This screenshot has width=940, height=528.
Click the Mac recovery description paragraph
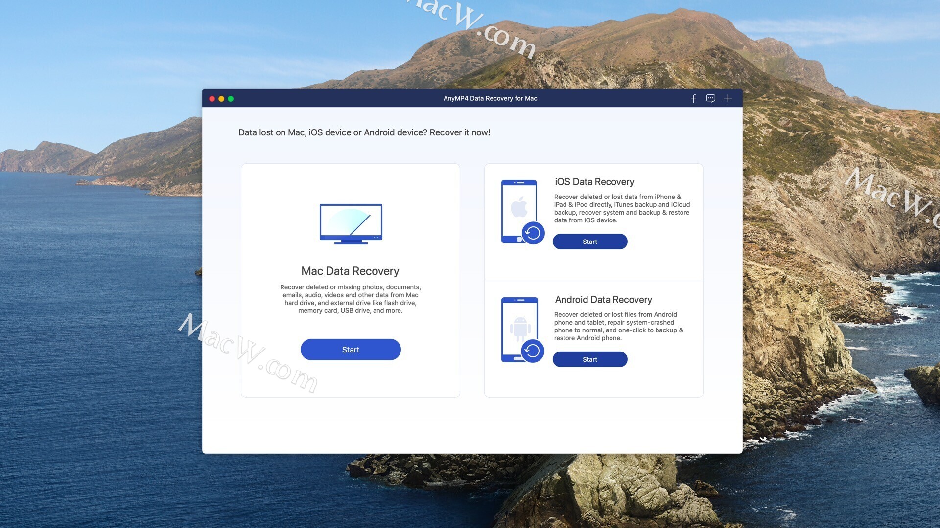(351, 299)
